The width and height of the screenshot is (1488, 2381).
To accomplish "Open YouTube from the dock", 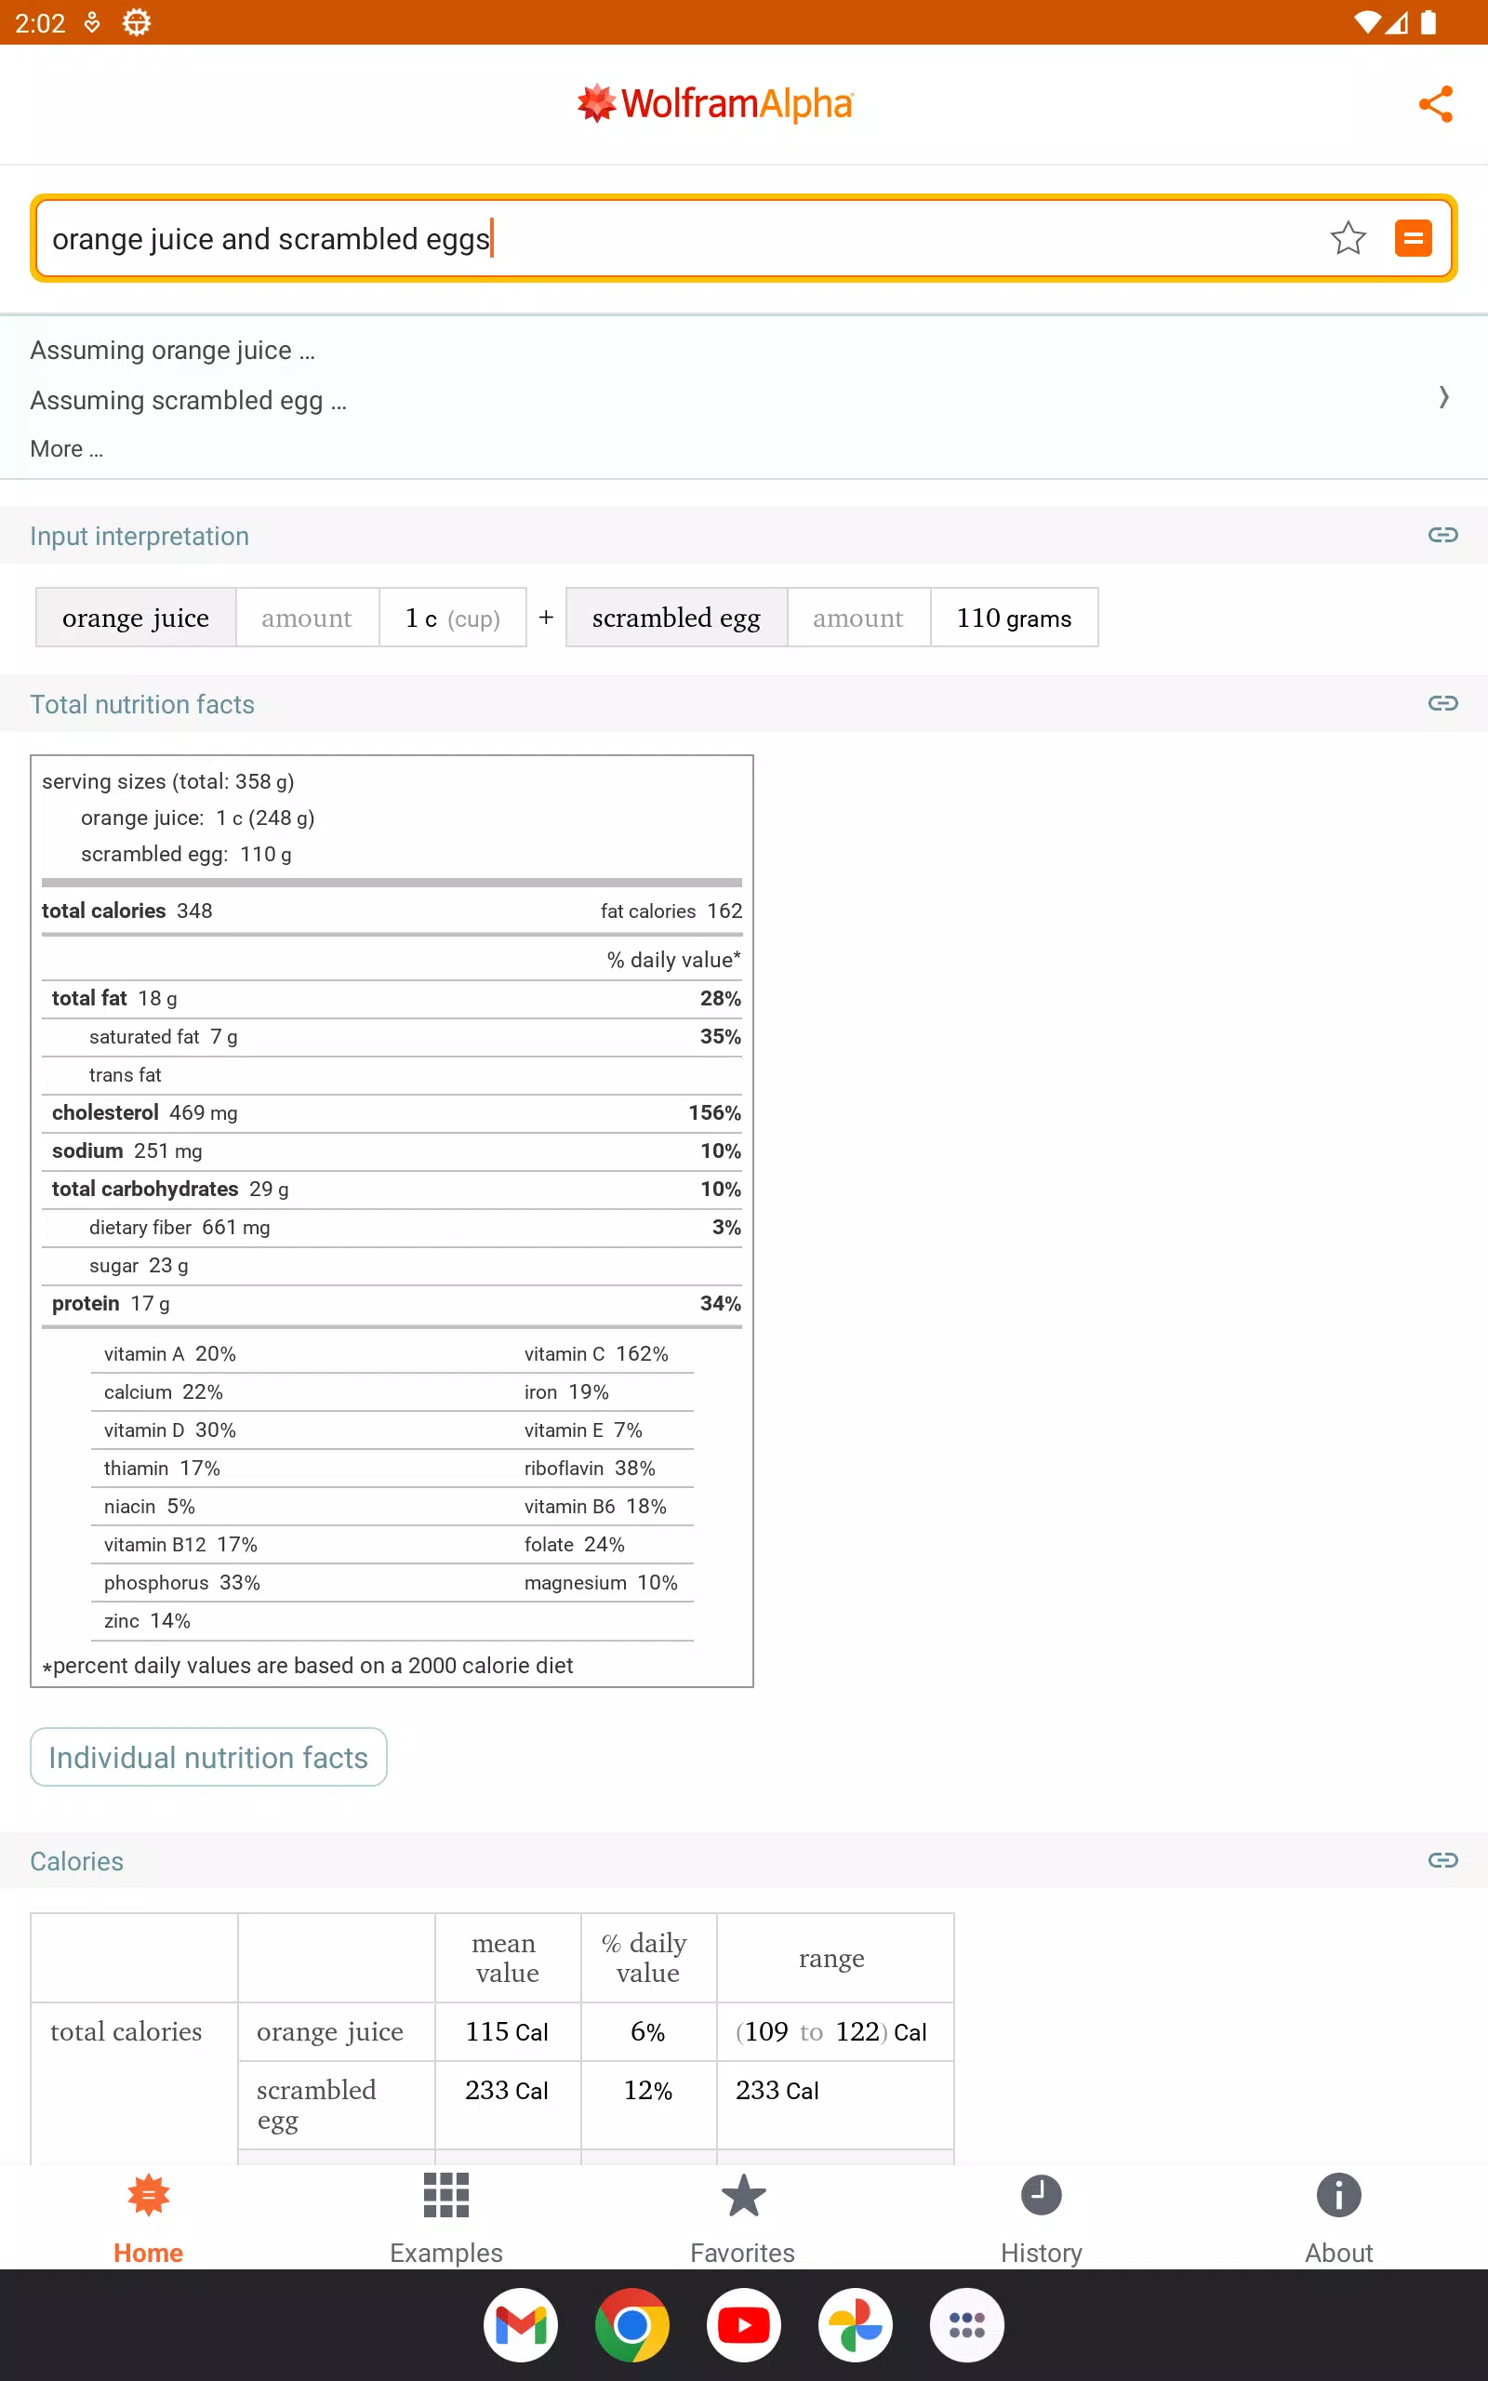I will coord(744,2325).
